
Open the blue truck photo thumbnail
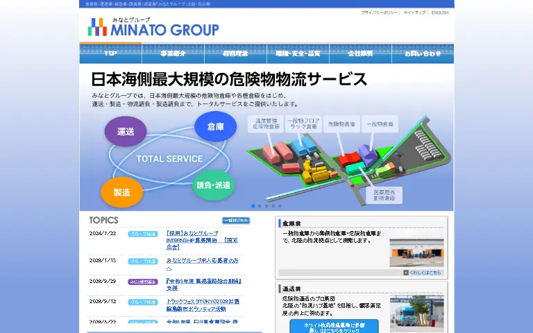416,314
